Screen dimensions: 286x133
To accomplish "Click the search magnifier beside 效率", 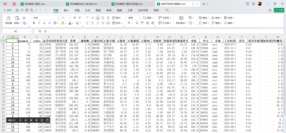I will (x=167, y=10).
